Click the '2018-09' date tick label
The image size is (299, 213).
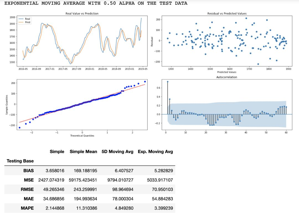116,69
